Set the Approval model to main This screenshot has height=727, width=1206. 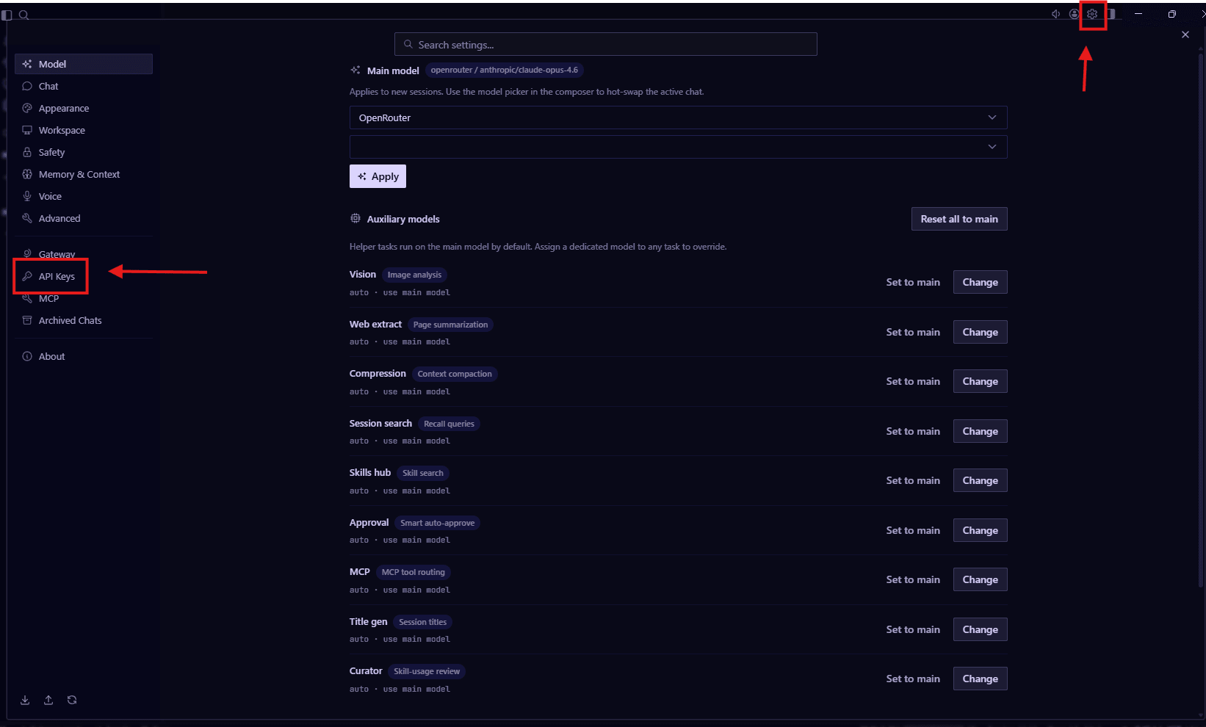pos(913,530)
